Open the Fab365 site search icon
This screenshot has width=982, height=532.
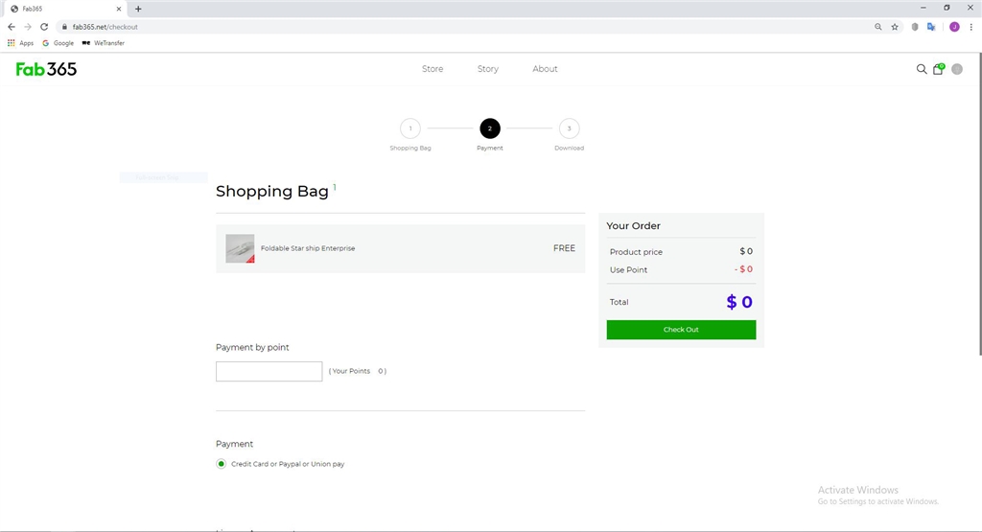922,69
